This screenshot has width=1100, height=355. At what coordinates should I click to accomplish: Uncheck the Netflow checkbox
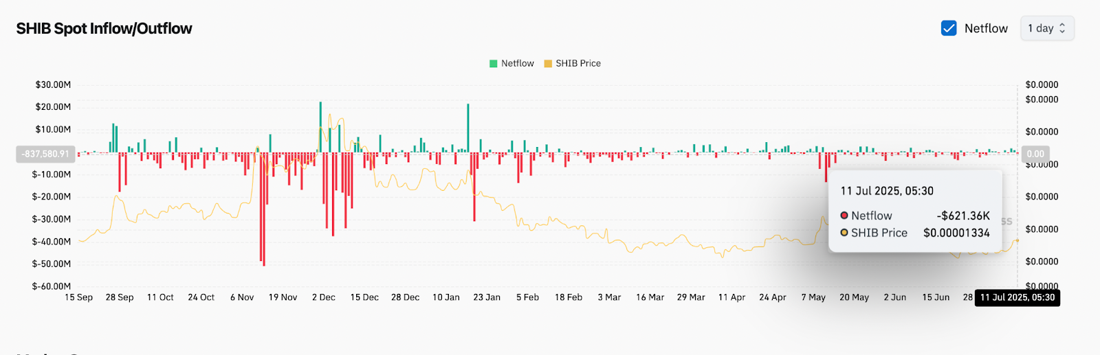949,28
